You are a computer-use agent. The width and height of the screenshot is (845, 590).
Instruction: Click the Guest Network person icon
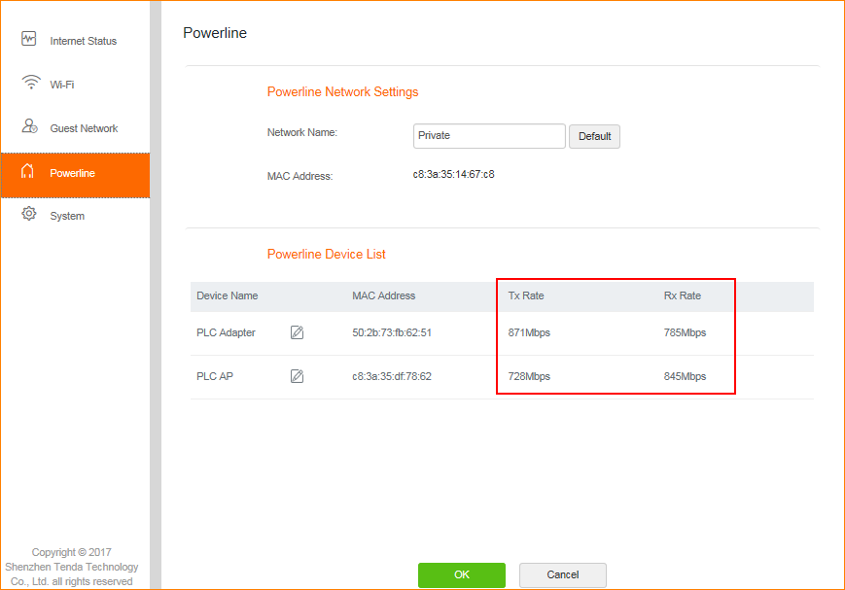[29, 127]
